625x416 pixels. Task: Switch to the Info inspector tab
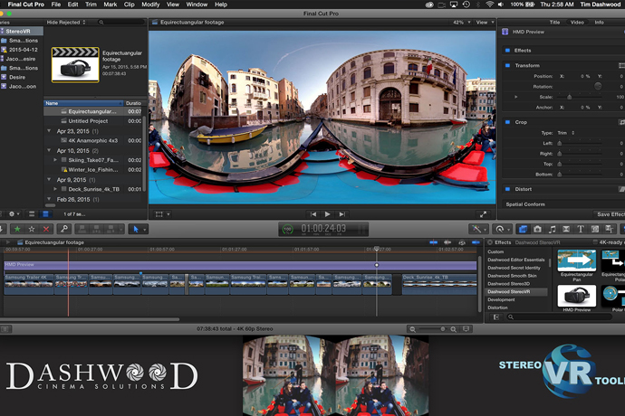[x=599, y=23]
